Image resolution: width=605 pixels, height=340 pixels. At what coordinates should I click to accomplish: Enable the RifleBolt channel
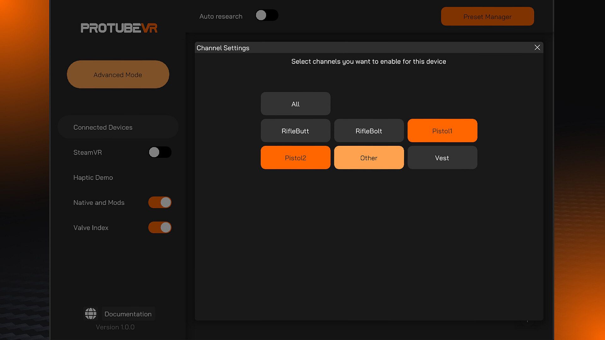pos(369,131)
